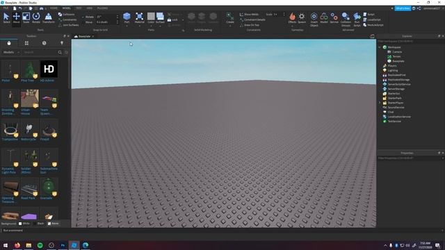445x250 pixels.
Task: Activate the Rotate tool
Action: tap(36, 17)
